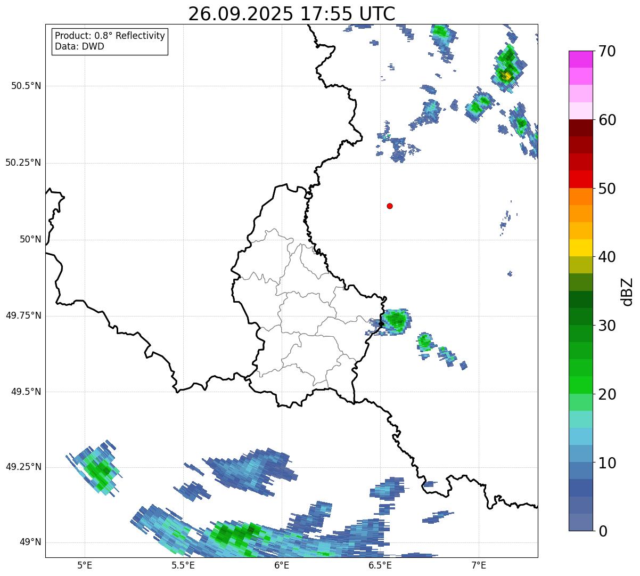Select the bright yellow swatch just above 40
Screen dimensions: 640x576
coord(580,248)
